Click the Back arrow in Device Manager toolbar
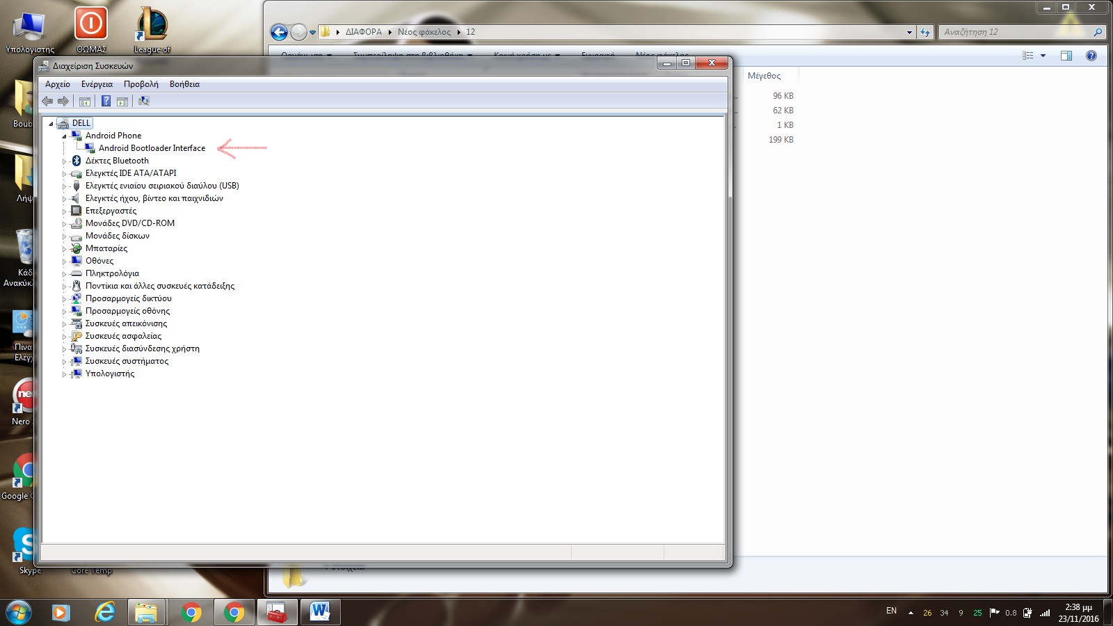 47,102
